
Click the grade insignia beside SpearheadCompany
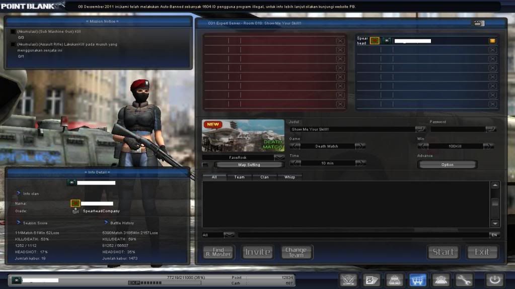click(x=76, y=211)
